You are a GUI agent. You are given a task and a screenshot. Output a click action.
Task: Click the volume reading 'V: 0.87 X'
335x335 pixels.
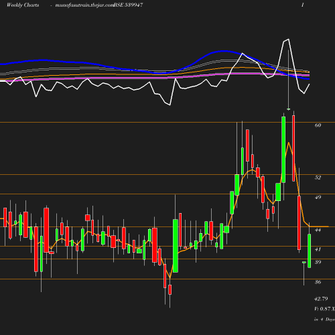click(x=324, y=309)
